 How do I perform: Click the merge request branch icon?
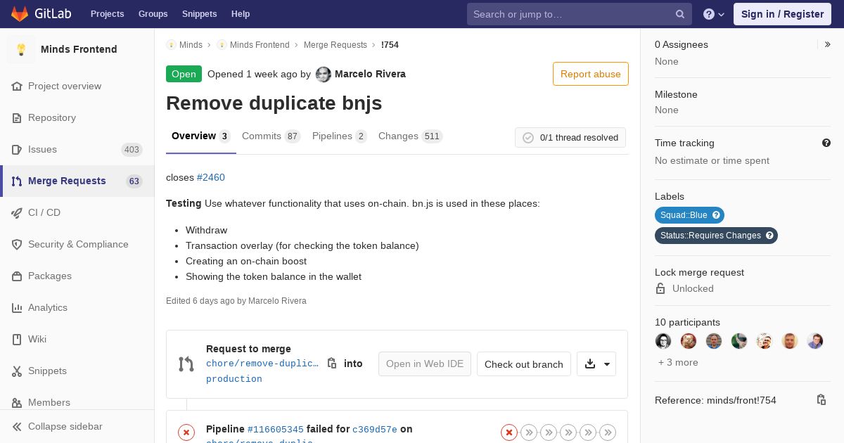[x=186, y=364]
